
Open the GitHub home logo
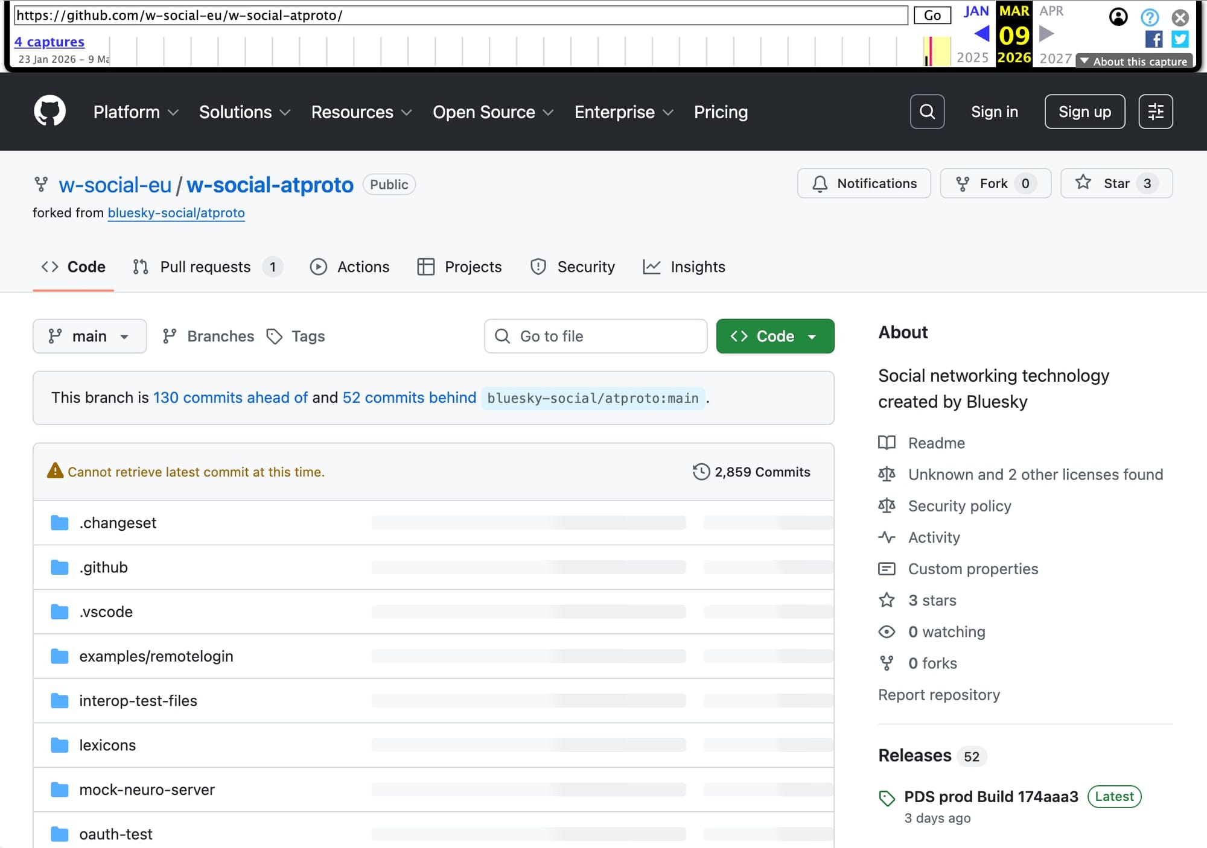point(49,111)
